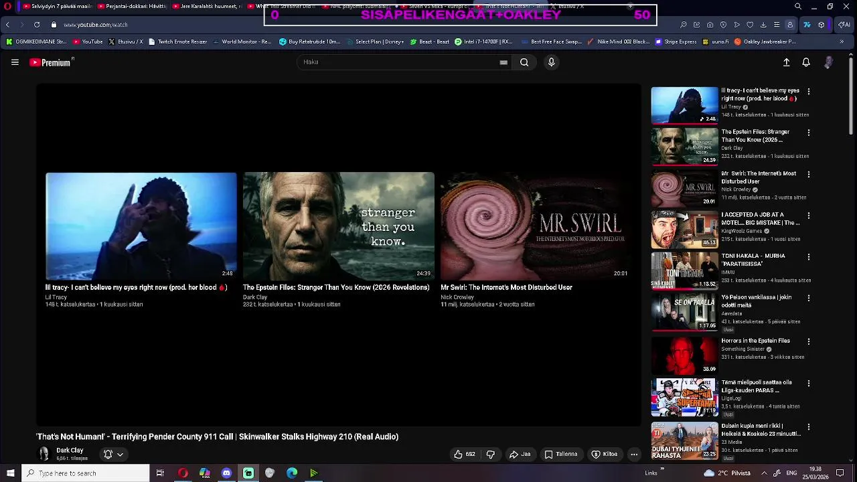
Task: Open Select Plan Disney+ bookmark
Action: [374, 42]
